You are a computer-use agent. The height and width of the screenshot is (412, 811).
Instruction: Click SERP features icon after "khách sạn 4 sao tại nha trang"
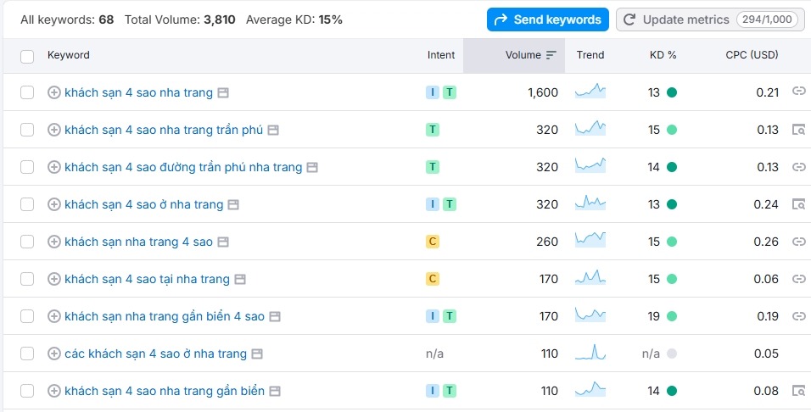[240, 279]
